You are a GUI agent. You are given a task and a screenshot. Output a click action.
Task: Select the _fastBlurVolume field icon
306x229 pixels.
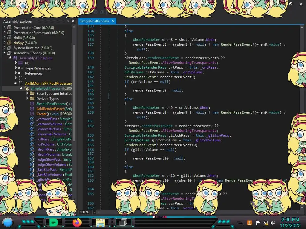click(x=32, y=175)
